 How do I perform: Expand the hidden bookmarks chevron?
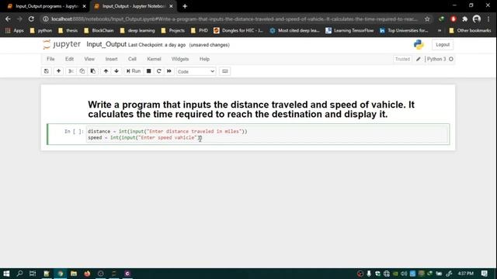pyautogui.click(x=440, y=31)
